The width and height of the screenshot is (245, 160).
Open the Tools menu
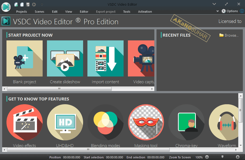click(127, 12)
